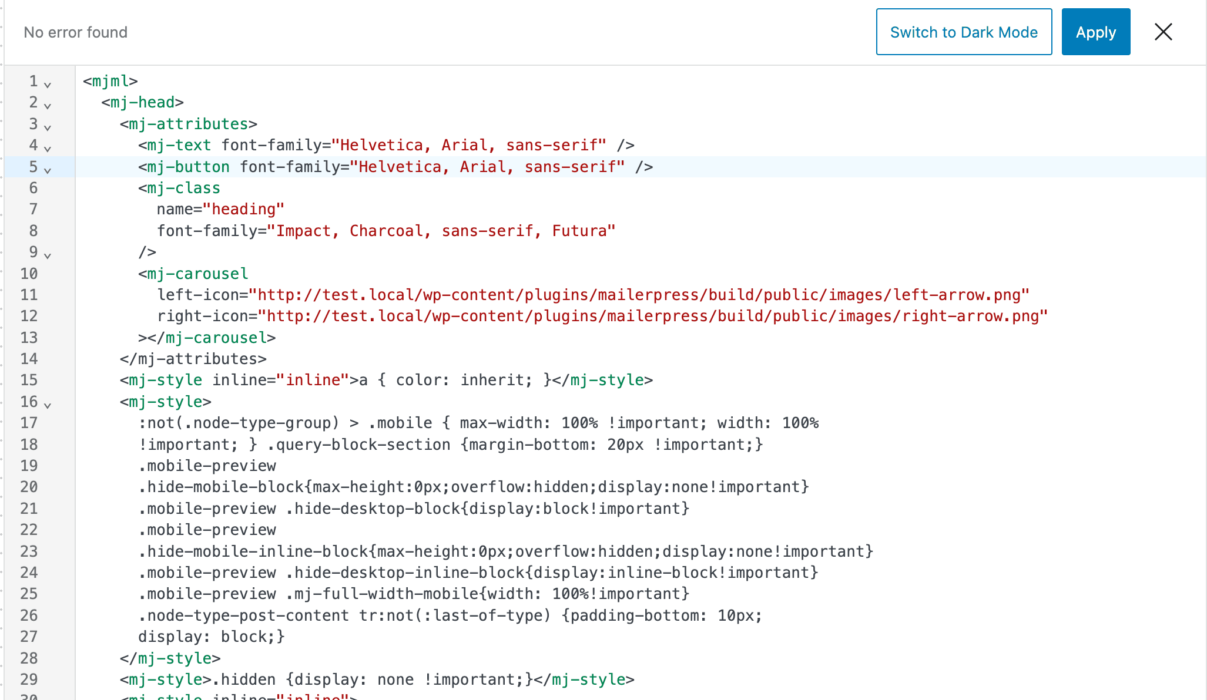The image size is (1207, 700).
Task: Fold the mj-attributes block on line 3
Action: click(48, 127)
